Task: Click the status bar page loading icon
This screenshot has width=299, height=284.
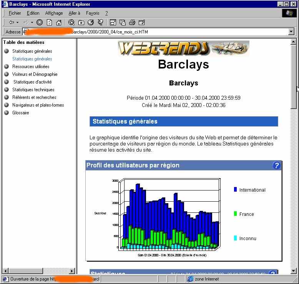Action: pyautogui.click(x=6, y=279)
